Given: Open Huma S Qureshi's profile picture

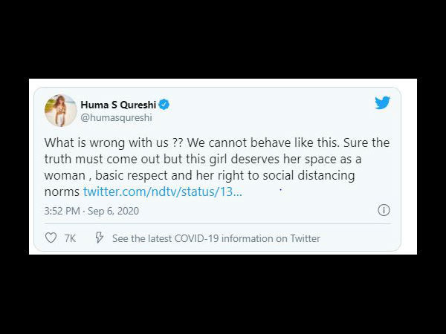Looking at the screenshot, I should click(x=61, y=110).
